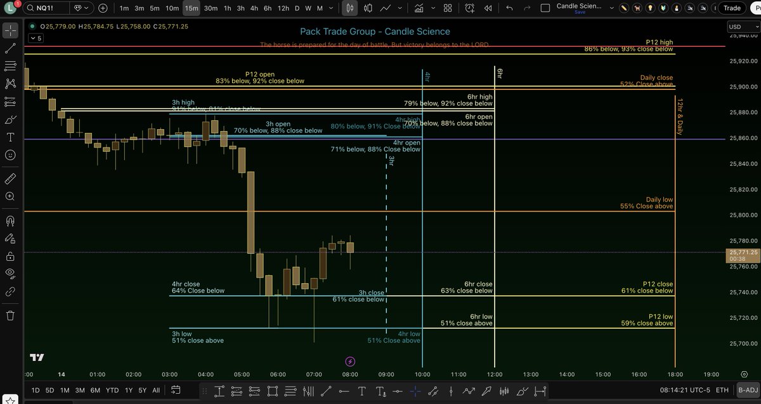Screen dimensions: 761x404
Task: Select the 1m timeframe
Action: (124, 8)
